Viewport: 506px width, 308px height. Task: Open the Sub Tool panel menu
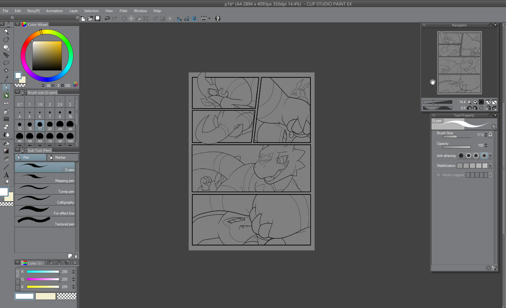(17, 149)
